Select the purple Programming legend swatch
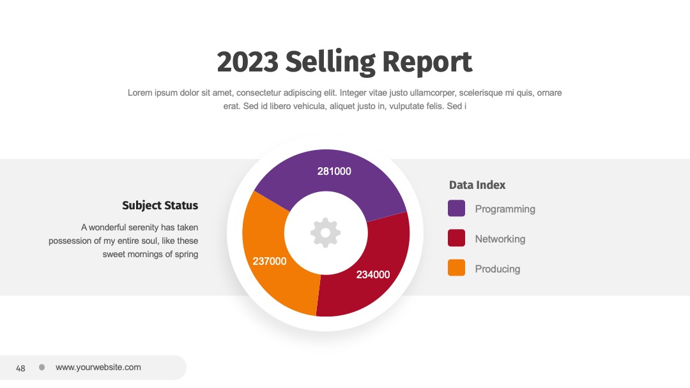The height and width of the screenshot is (388, 690). pyautogui.click(x=456, y=208)
